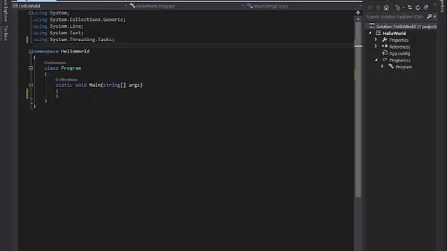Click the App.config file icon
Screen dimensions: 447x251
click(385, 53)
